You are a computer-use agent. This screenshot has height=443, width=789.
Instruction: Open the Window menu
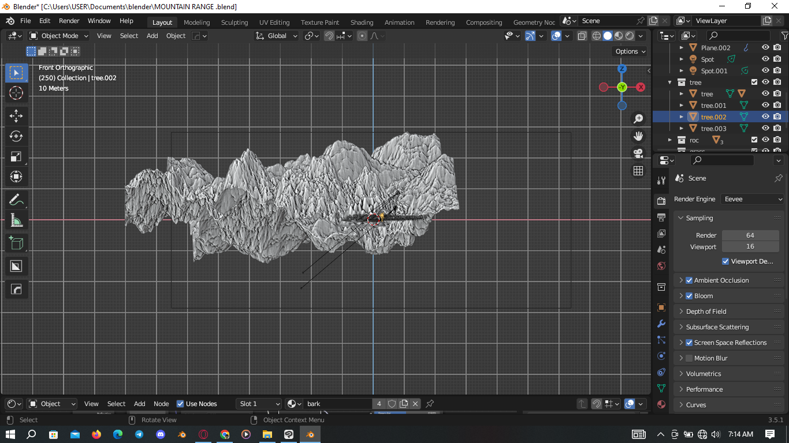(x=99, y=21)
